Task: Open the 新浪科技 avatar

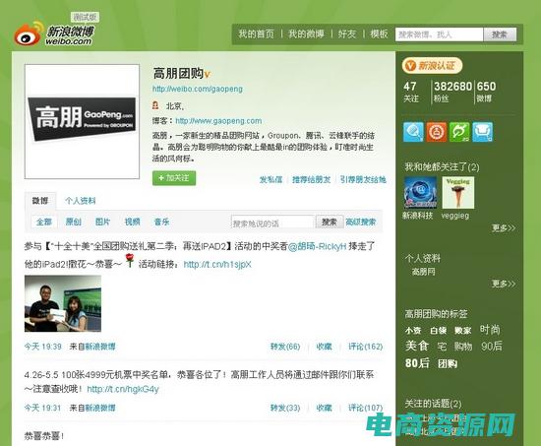Action: (420, 192)
